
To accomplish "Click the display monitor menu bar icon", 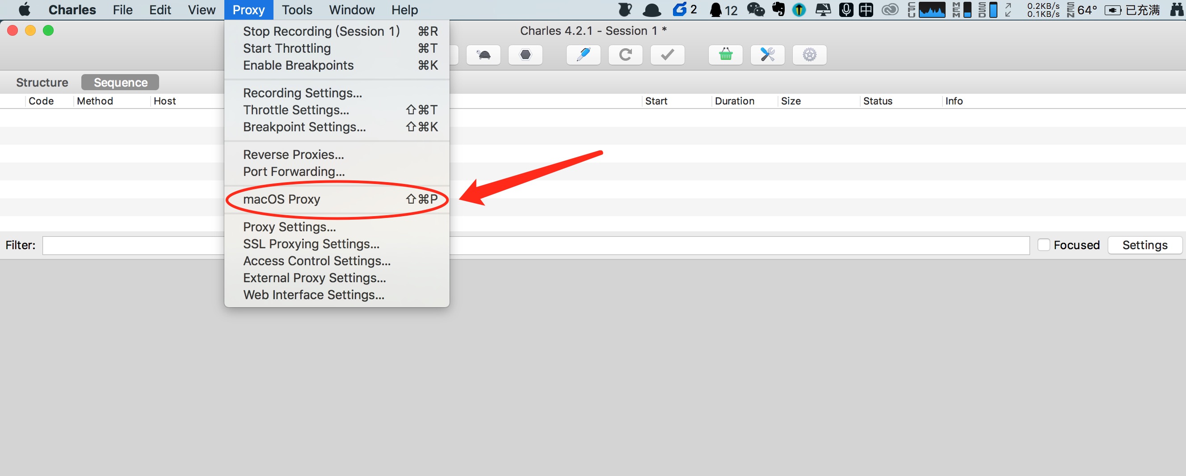I will [x=823, y=10].
